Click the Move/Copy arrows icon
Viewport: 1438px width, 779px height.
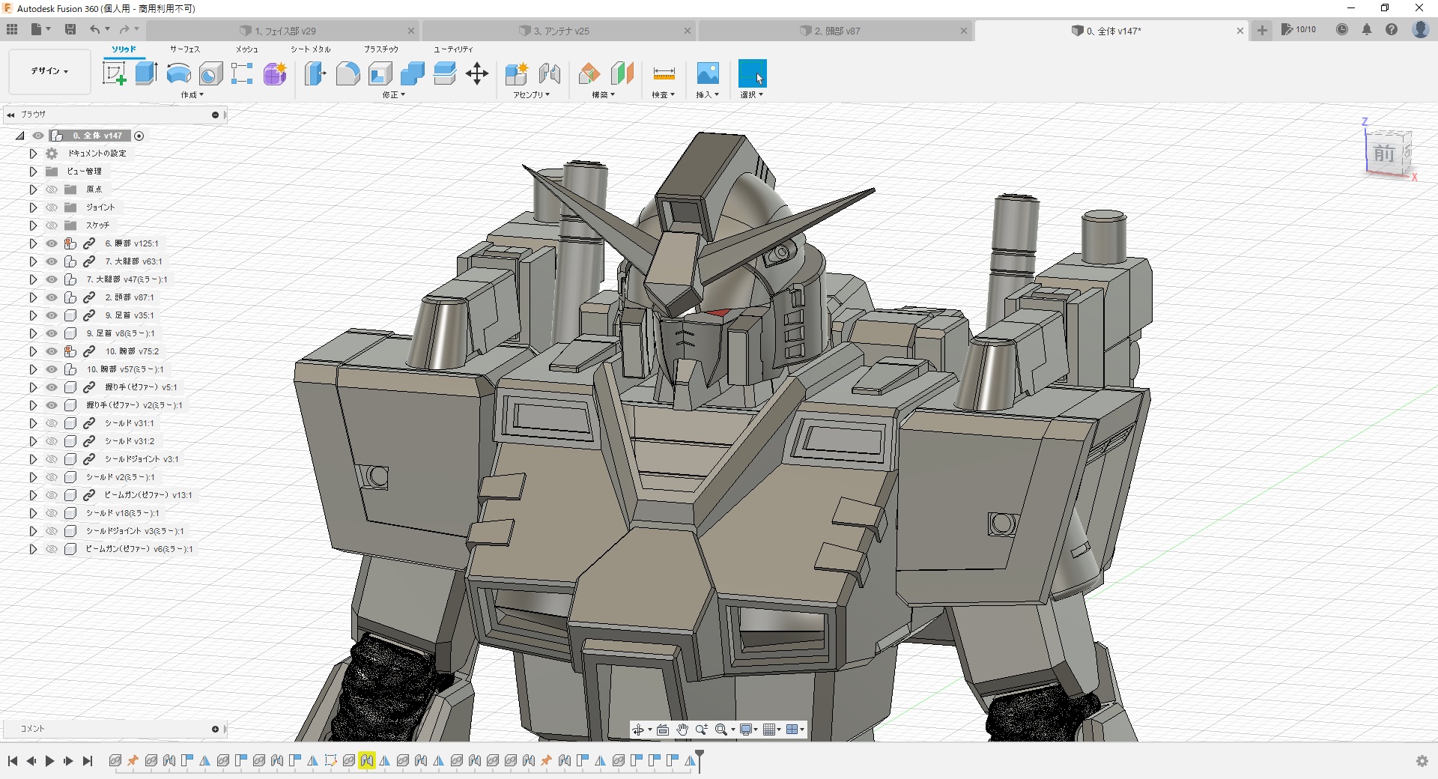pos(476,73)
